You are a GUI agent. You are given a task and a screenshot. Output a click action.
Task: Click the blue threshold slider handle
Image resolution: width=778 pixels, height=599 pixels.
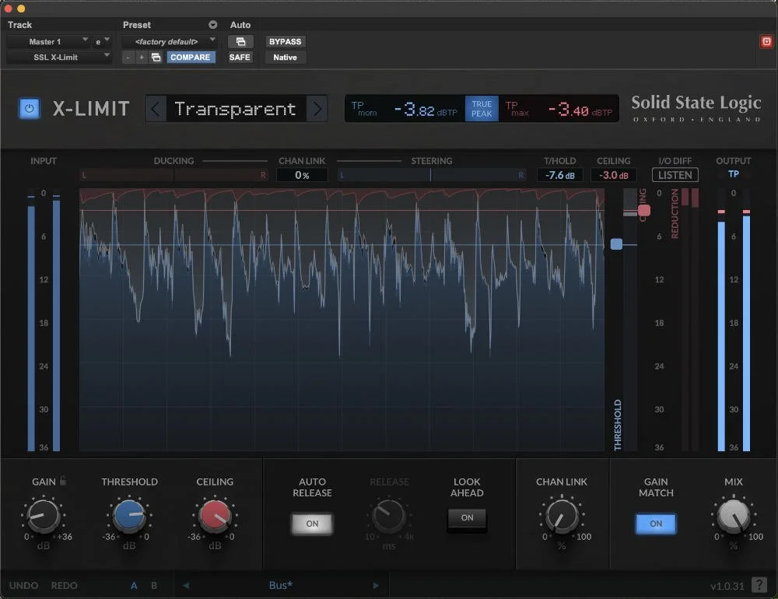click(x=616, y=244)
